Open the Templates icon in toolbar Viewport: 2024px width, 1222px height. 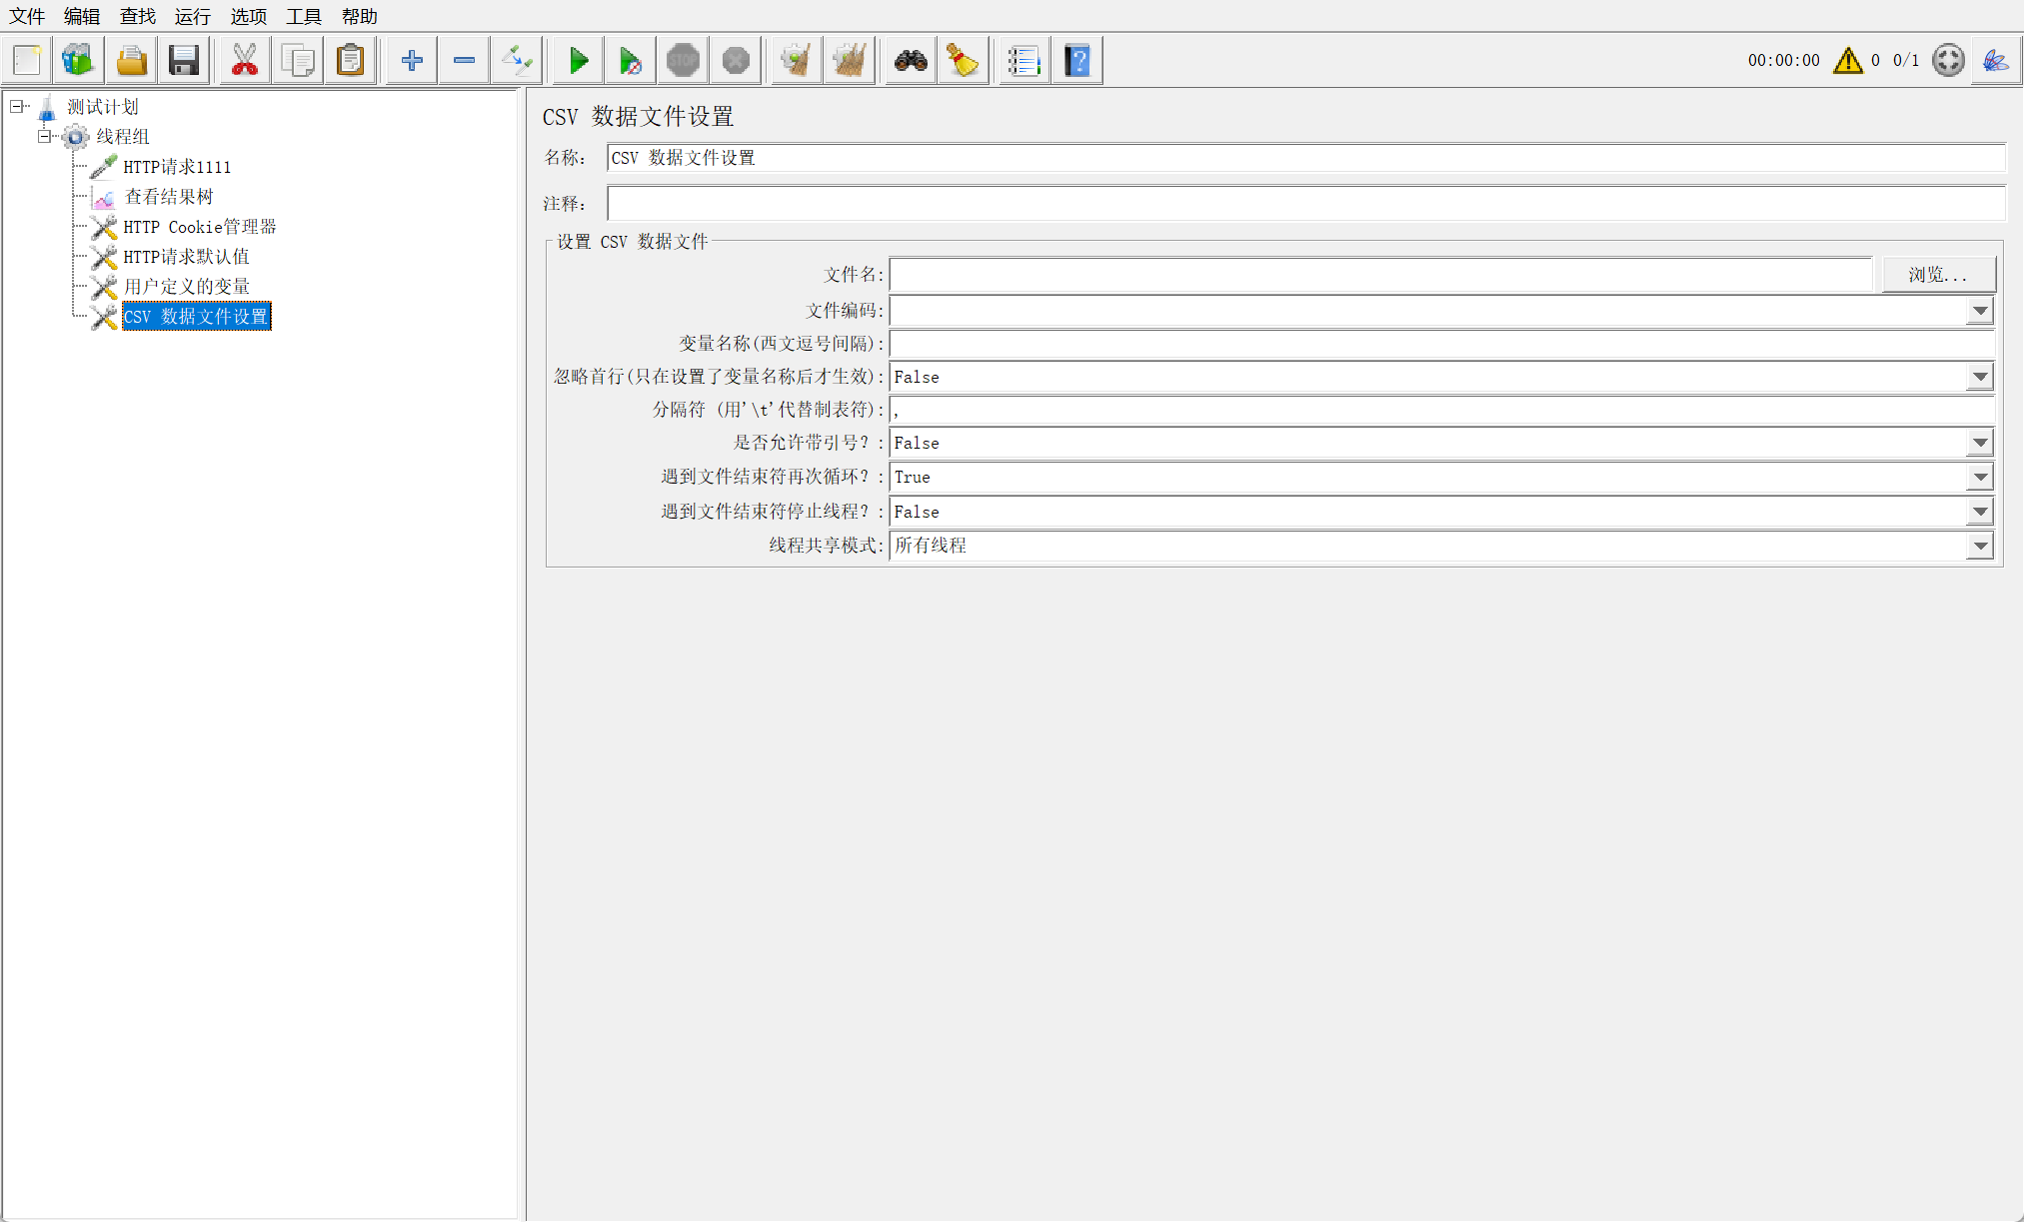point(79,61)
